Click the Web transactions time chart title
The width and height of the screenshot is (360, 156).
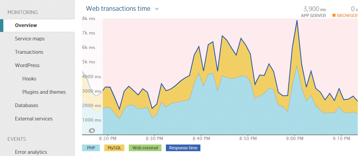[118, 9]
